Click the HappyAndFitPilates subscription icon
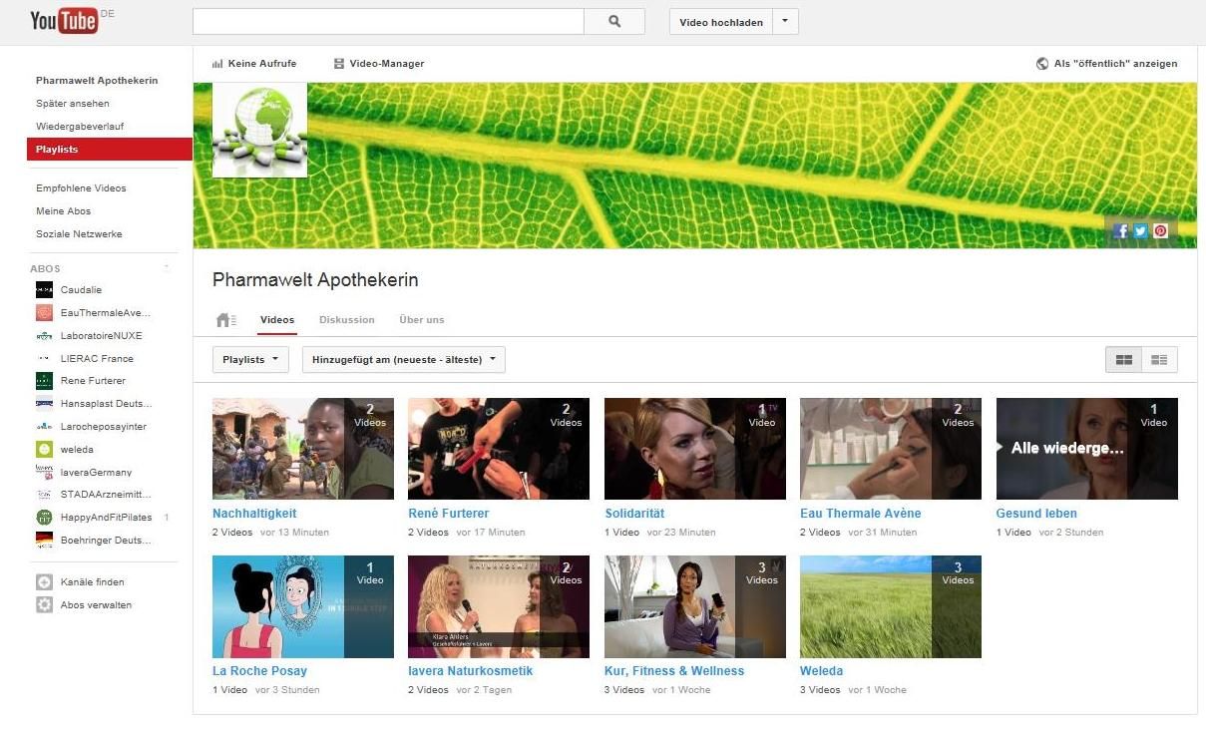 point(44,518)
